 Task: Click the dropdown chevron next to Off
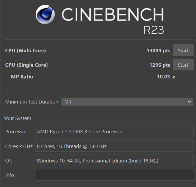click(189, 102)
